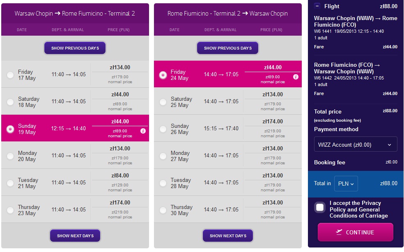This screenshot has height=252, width=404.
Task: Choose Tuesday 21 May outbound radio button
Action: 10,183
